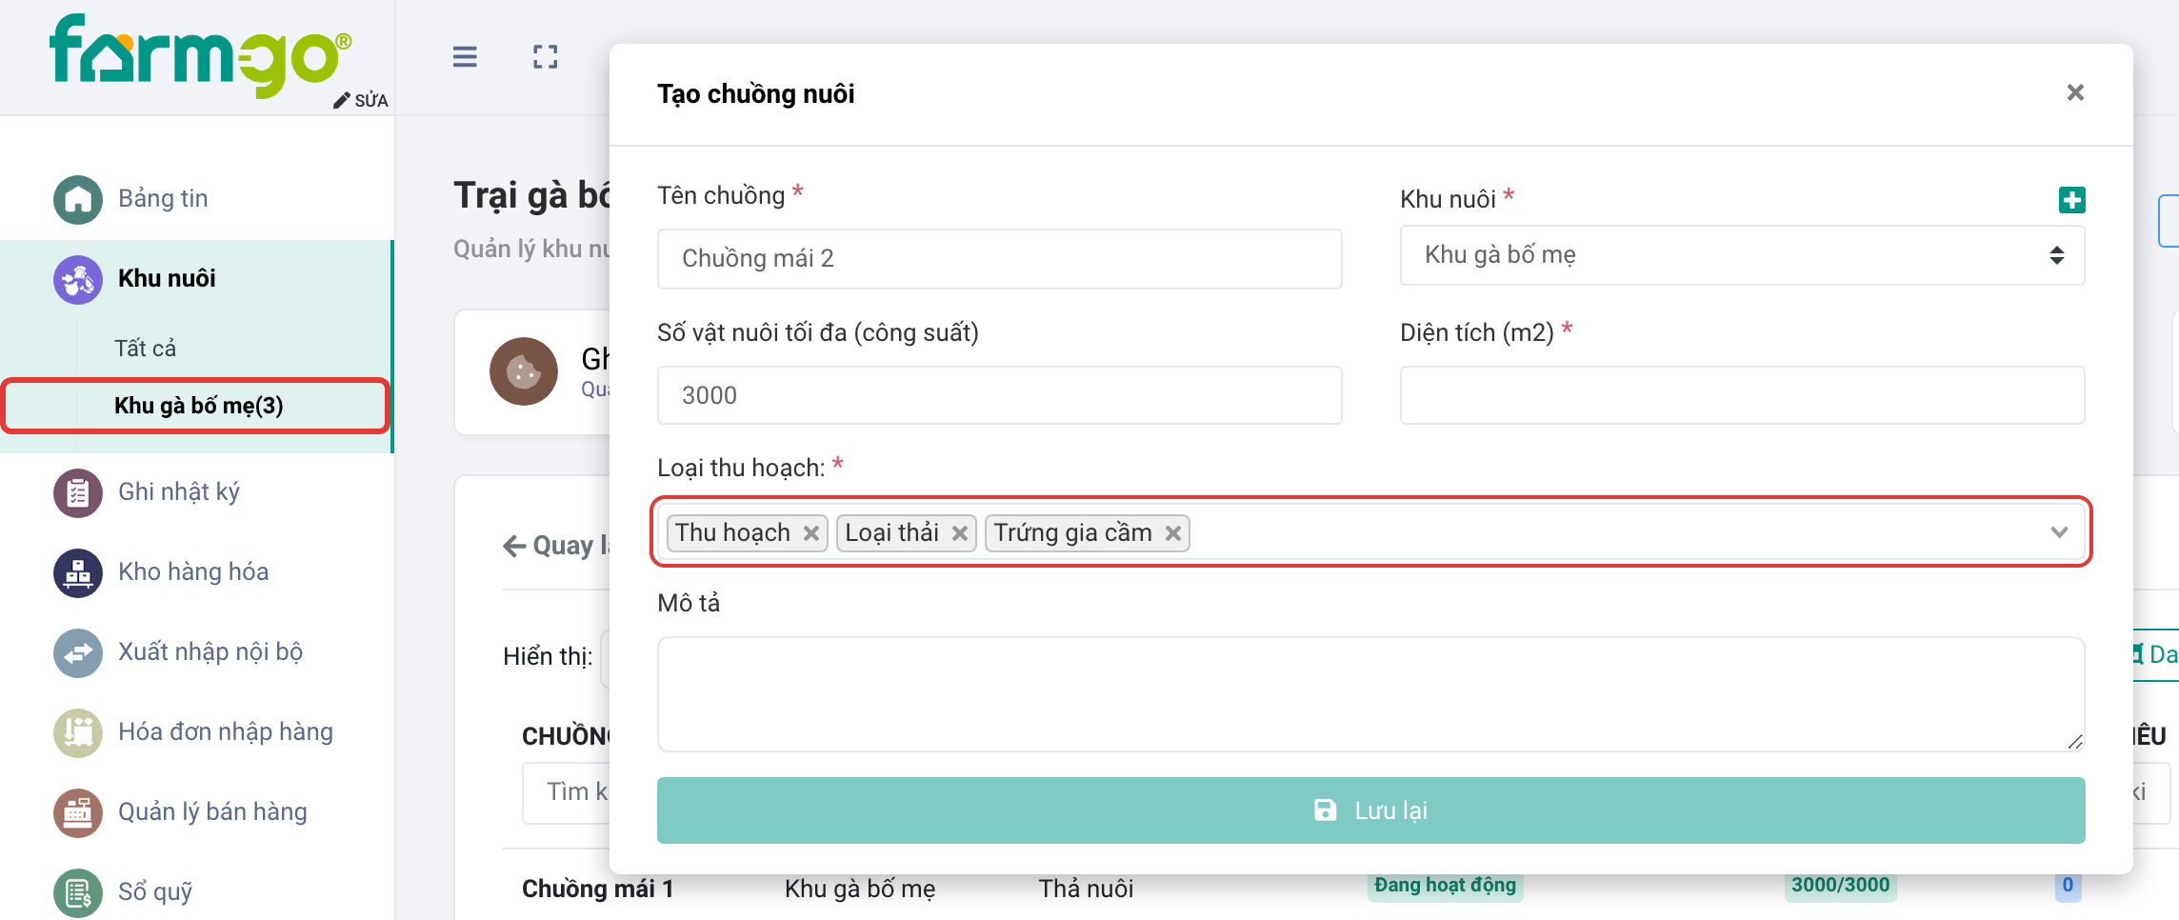Remove the Trứng gia cầm tag
The height and width of the screenshot is (920, 2179).
pyautogui.click(x=1173, y=533)
